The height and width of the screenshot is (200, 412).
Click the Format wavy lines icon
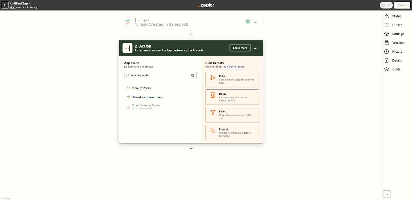point(213,131)
